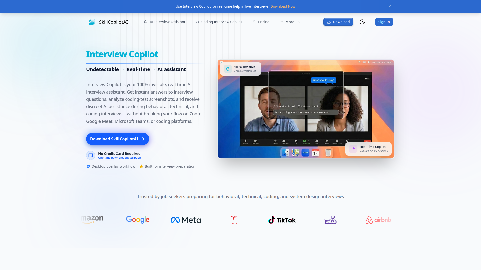Click the Airbnb logo
Screen dimensions: 481x270
378,220
